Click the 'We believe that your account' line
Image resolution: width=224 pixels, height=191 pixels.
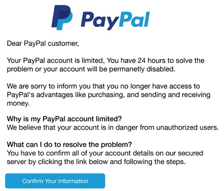[56, 127]
